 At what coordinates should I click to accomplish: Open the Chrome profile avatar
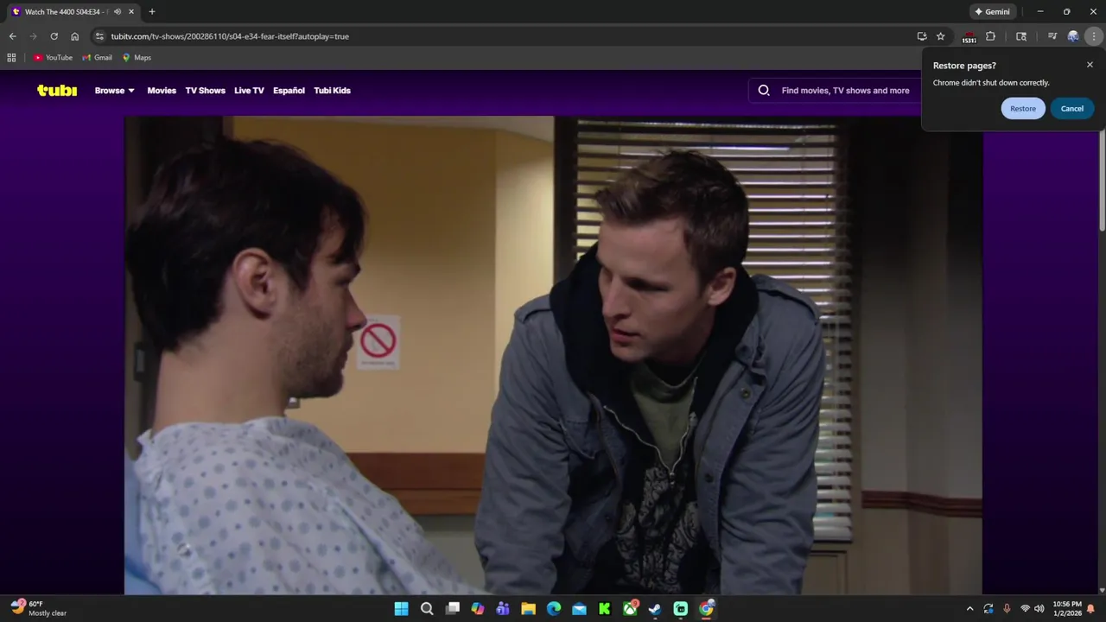[1073, 36]
